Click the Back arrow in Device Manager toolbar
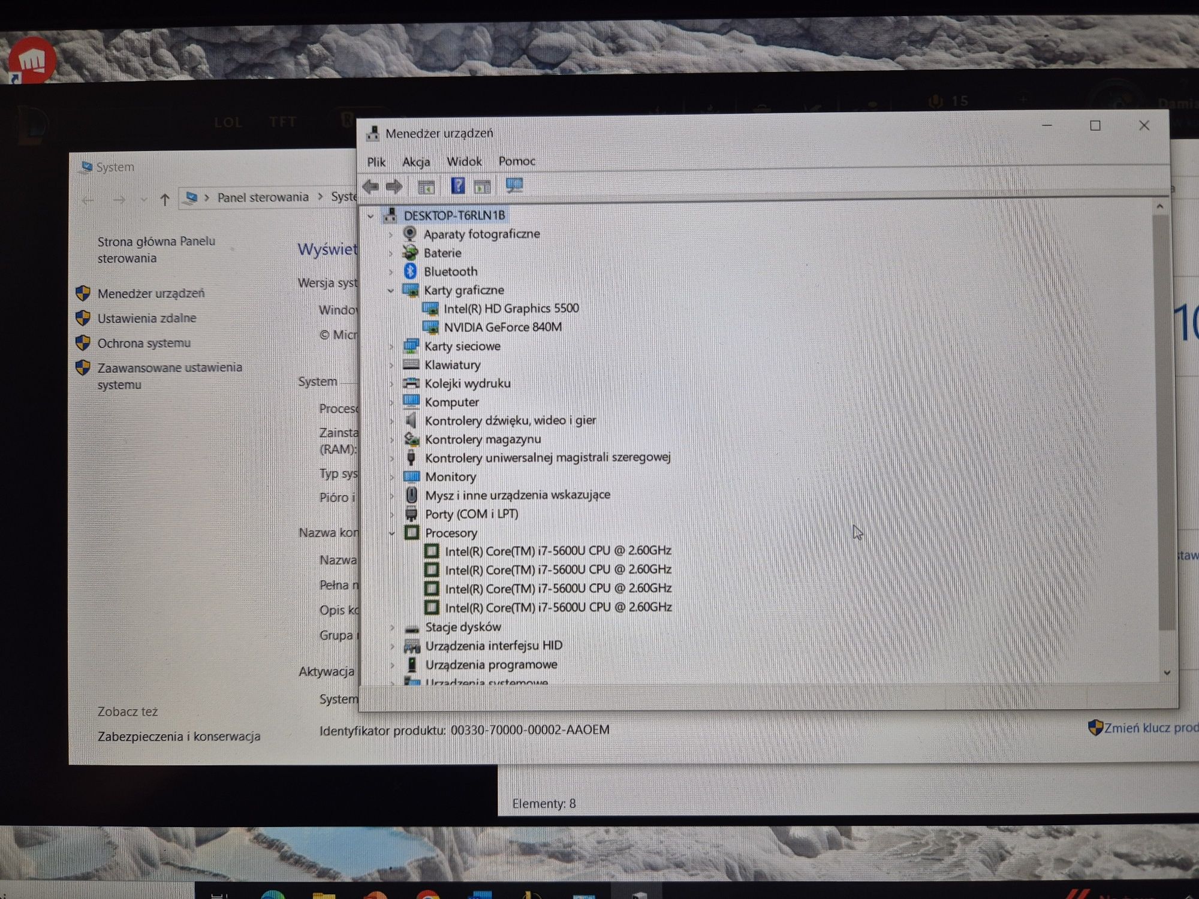Screen dimensions: 1199x899 (371, 186)
